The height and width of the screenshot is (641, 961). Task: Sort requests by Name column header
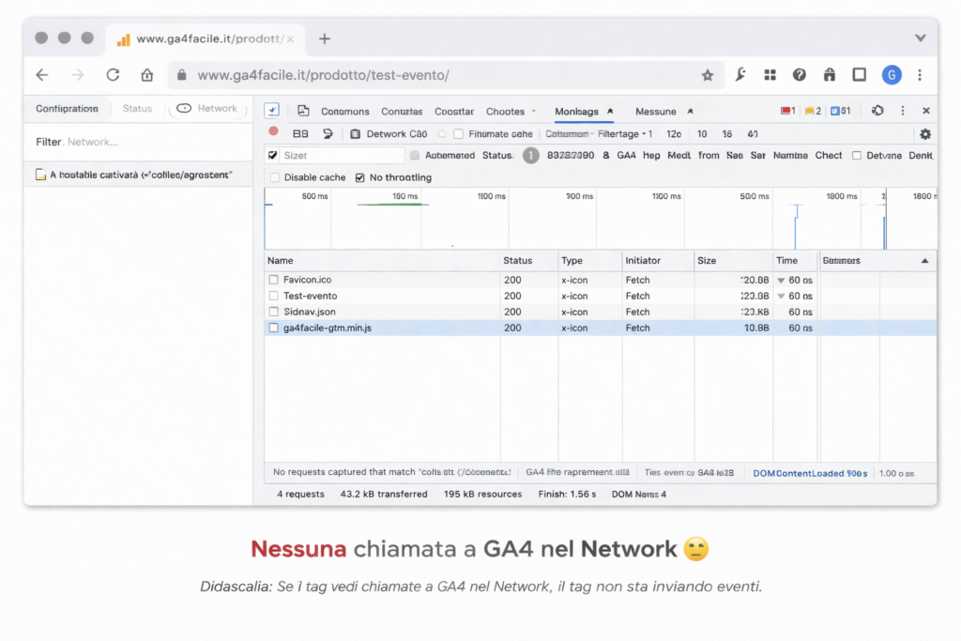pyautogui.click(x=280, y=261)
